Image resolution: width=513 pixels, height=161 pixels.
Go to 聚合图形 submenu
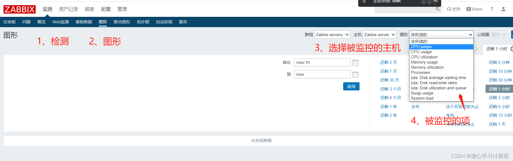coord(122,22)
